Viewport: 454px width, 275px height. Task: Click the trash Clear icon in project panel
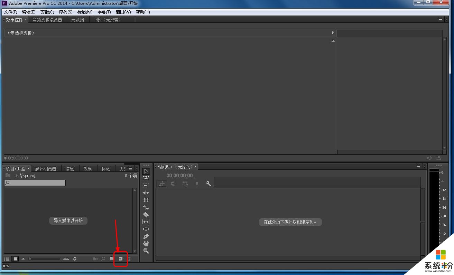(129, 259)
